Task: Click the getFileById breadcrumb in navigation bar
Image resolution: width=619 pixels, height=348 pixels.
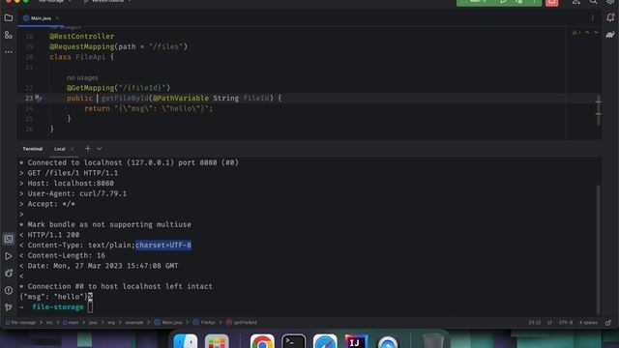Action: pyautogui.click(x=242, y=322)
